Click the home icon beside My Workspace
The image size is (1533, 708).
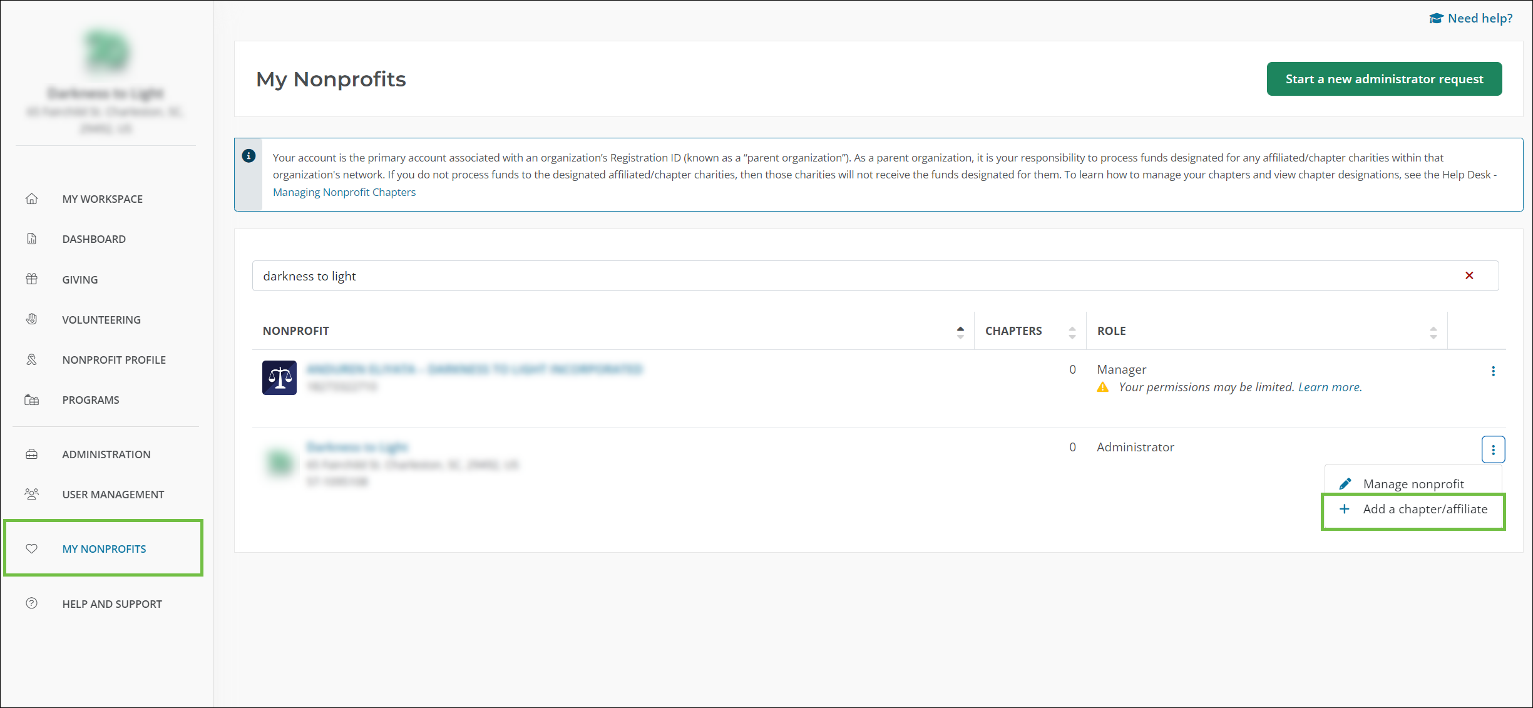coord(31,198)
